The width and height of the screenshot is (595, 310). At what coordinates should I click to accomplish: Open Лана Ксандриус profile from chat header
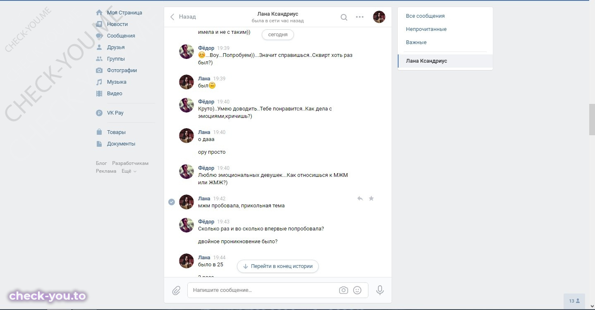(278, 14)
